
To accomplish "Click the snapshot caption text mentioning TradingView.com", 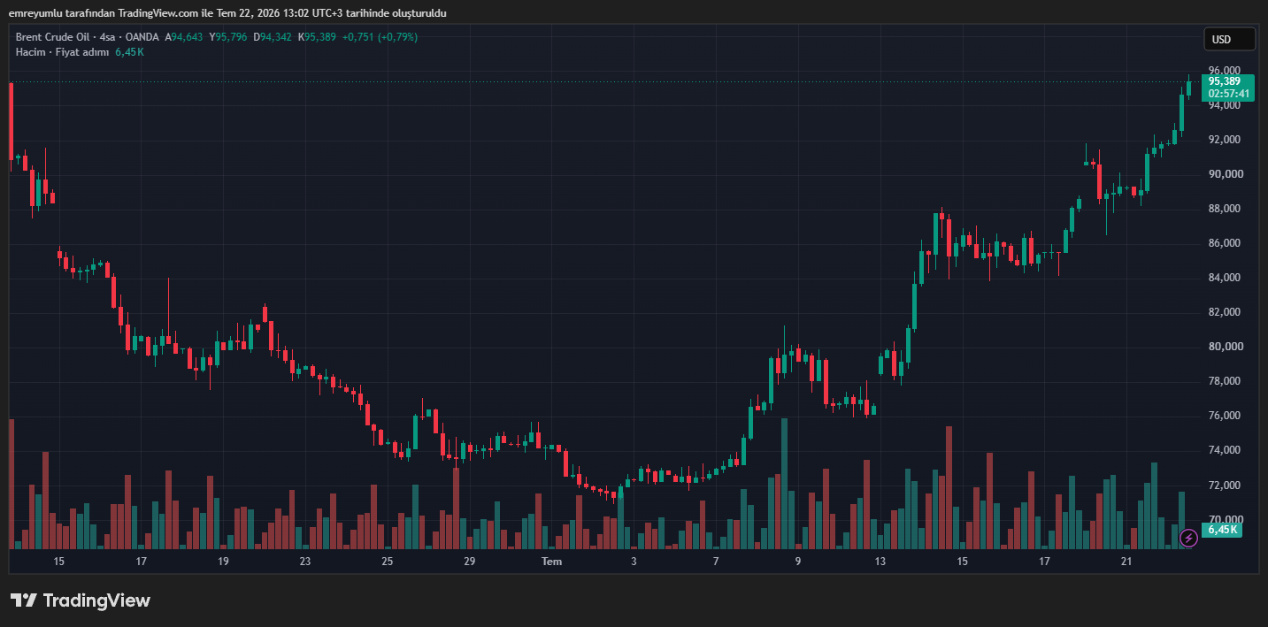I will coord(227,12).
